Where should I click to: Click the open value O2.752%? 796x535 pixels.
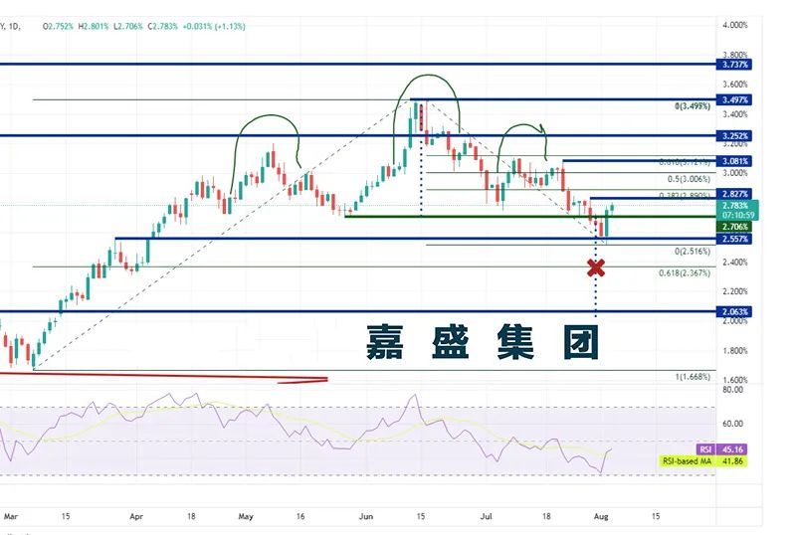pos(59,26)
